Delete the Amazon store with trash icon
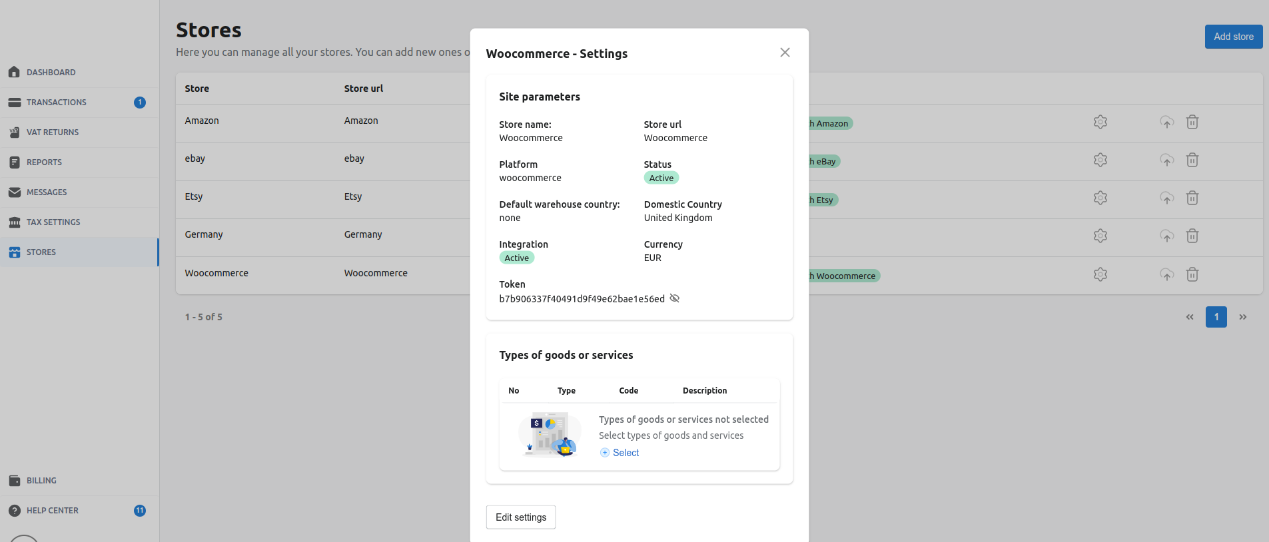The height and width of the screenshot is (542, 1269). [1192, 122]
